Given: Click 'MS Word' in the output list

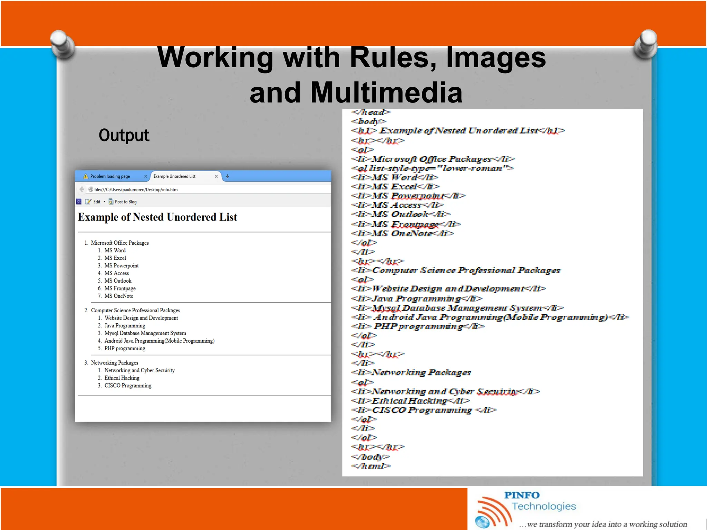Looking at the screenshot, I should pyautogui.click(x=115, y=251).
